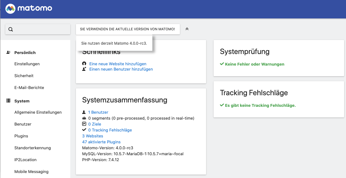Click the PHP-Version: 7.4.12 line

click(101, 160)
